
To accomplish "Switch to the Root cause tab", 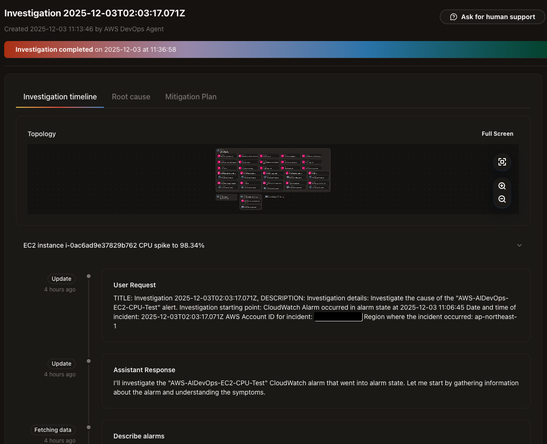I will coord(131,97).
